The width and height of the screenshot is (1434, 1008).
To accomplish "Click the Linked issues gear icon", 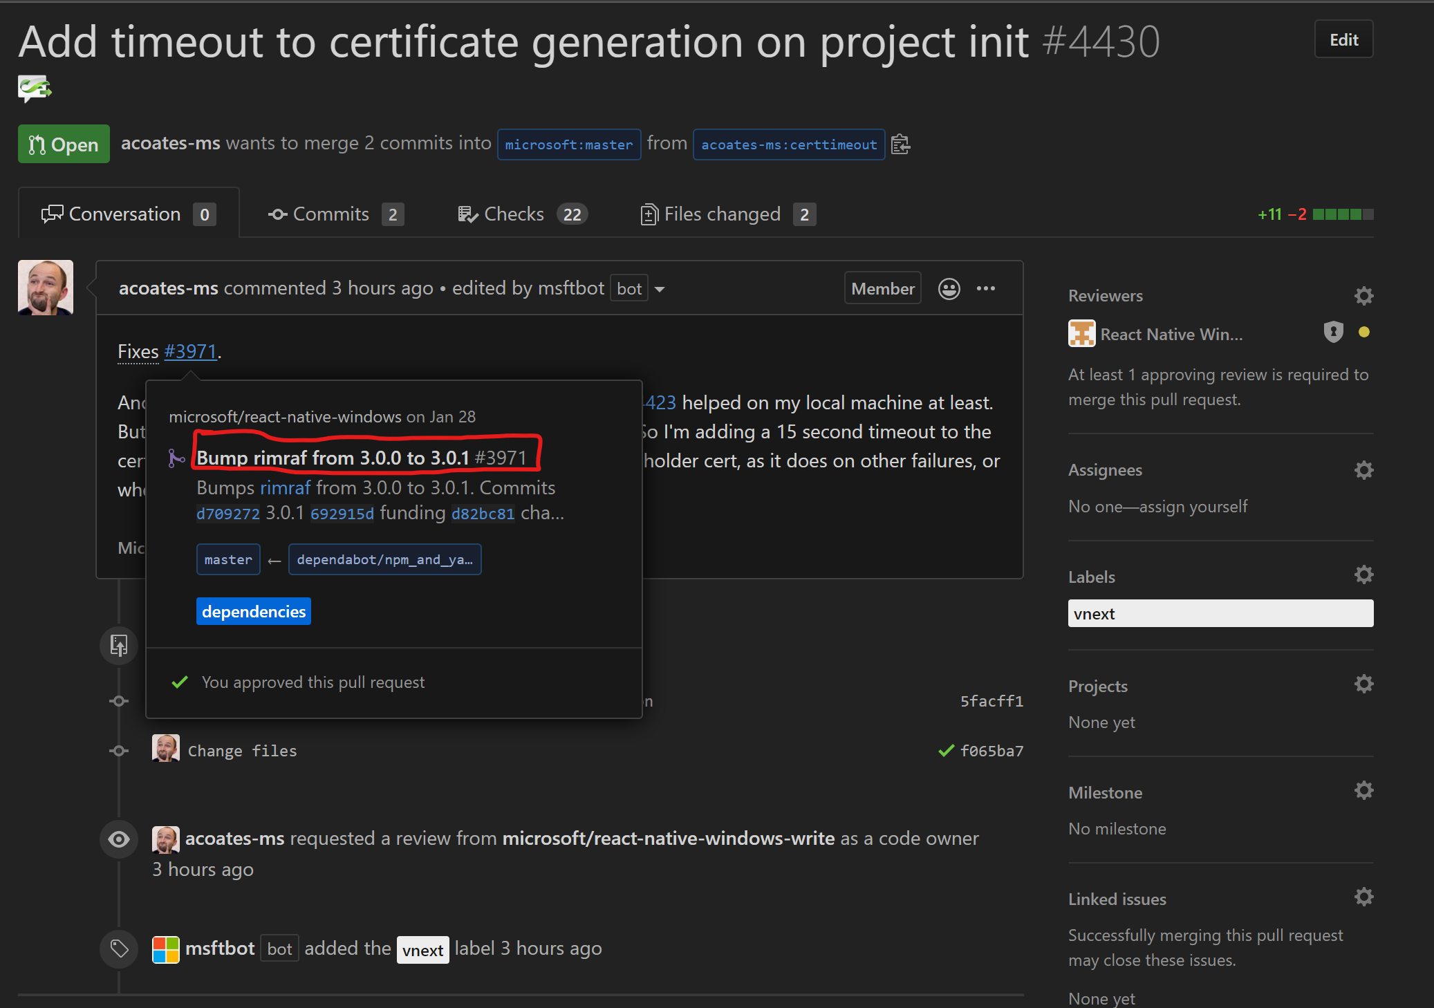I will [1363, 897].
